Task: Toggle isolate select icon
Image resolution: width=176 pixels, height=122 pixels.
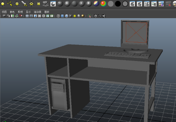Action: 89,16
